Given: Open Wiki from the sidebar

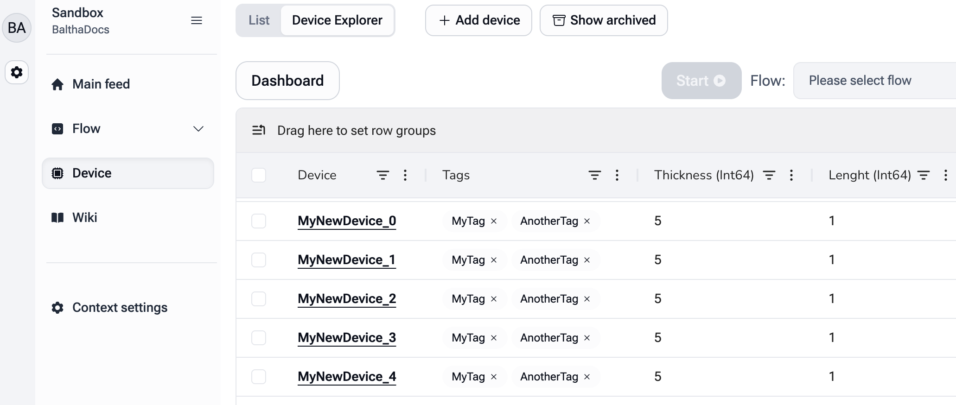Looking at the screenshot, I should click(128, 218).
